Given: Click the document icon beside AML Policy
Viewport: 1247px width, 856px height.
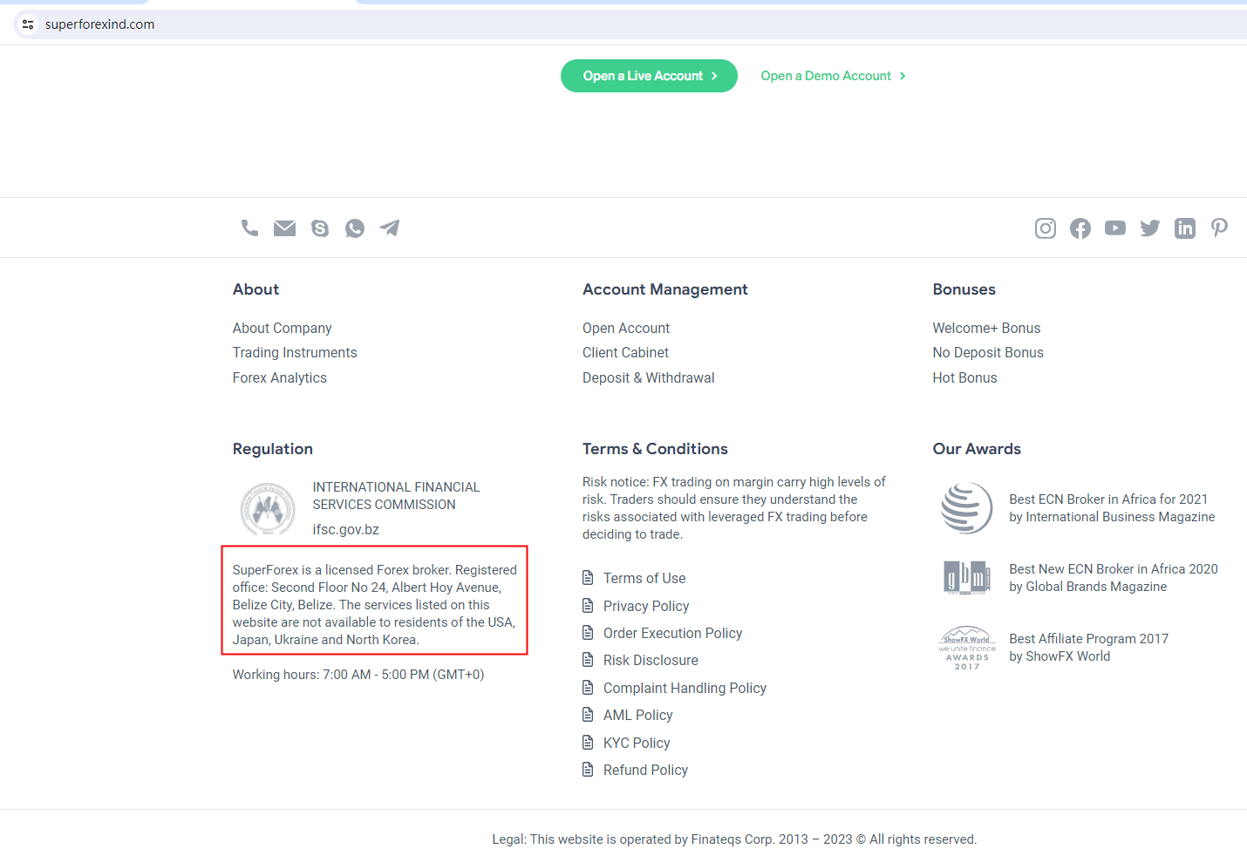Looking at the screenshot, I should coord(588,715).
